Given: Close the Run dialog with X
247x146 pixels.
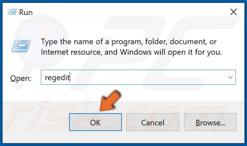Looking at the screenshot, I should click(234, 12).
